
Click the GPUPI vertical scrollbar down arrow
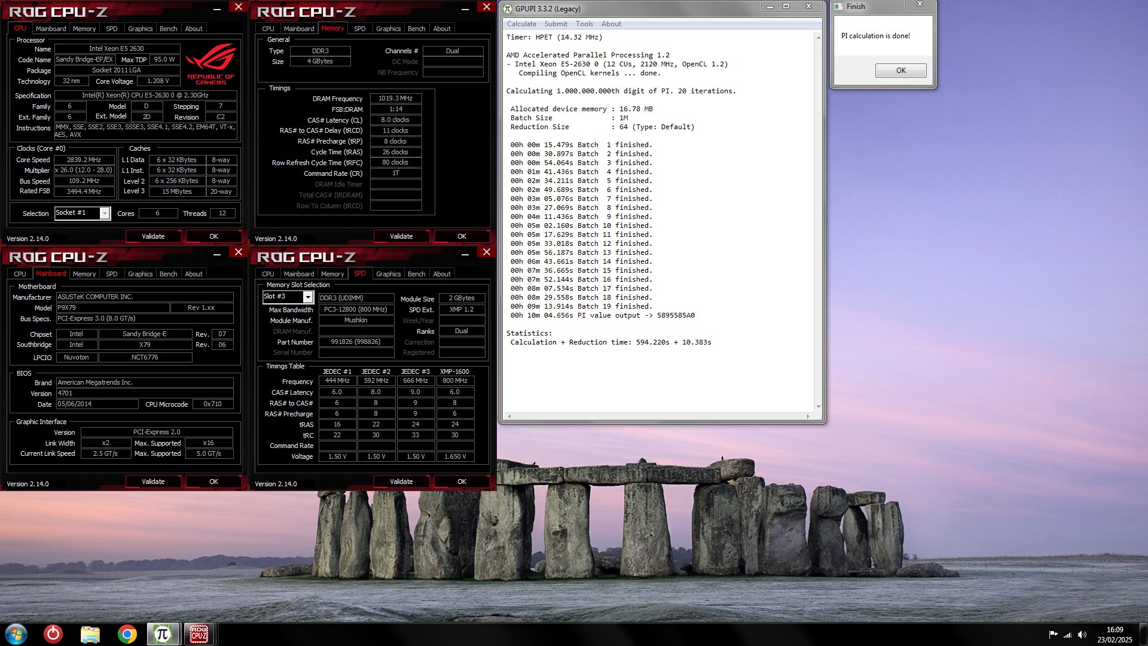coord(818,407)
